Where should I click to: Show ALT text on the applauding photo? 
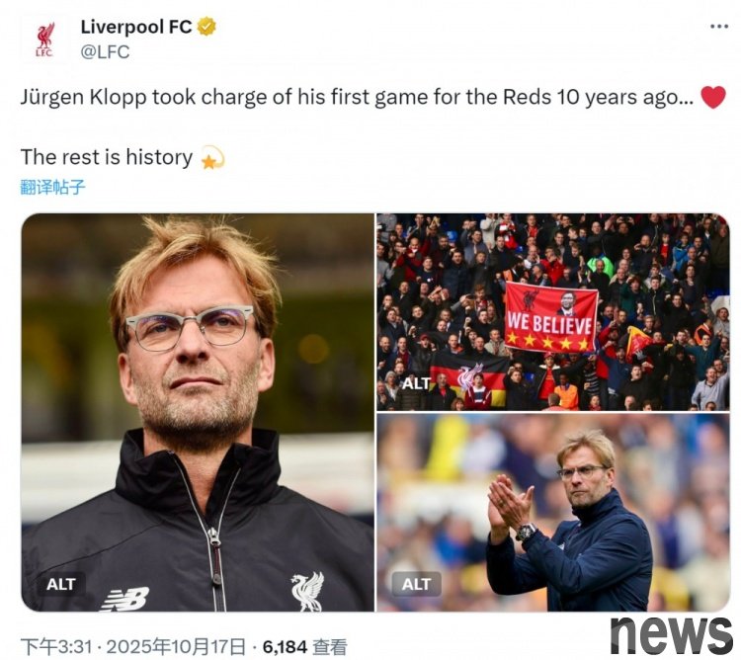click(x=416, y=584)
